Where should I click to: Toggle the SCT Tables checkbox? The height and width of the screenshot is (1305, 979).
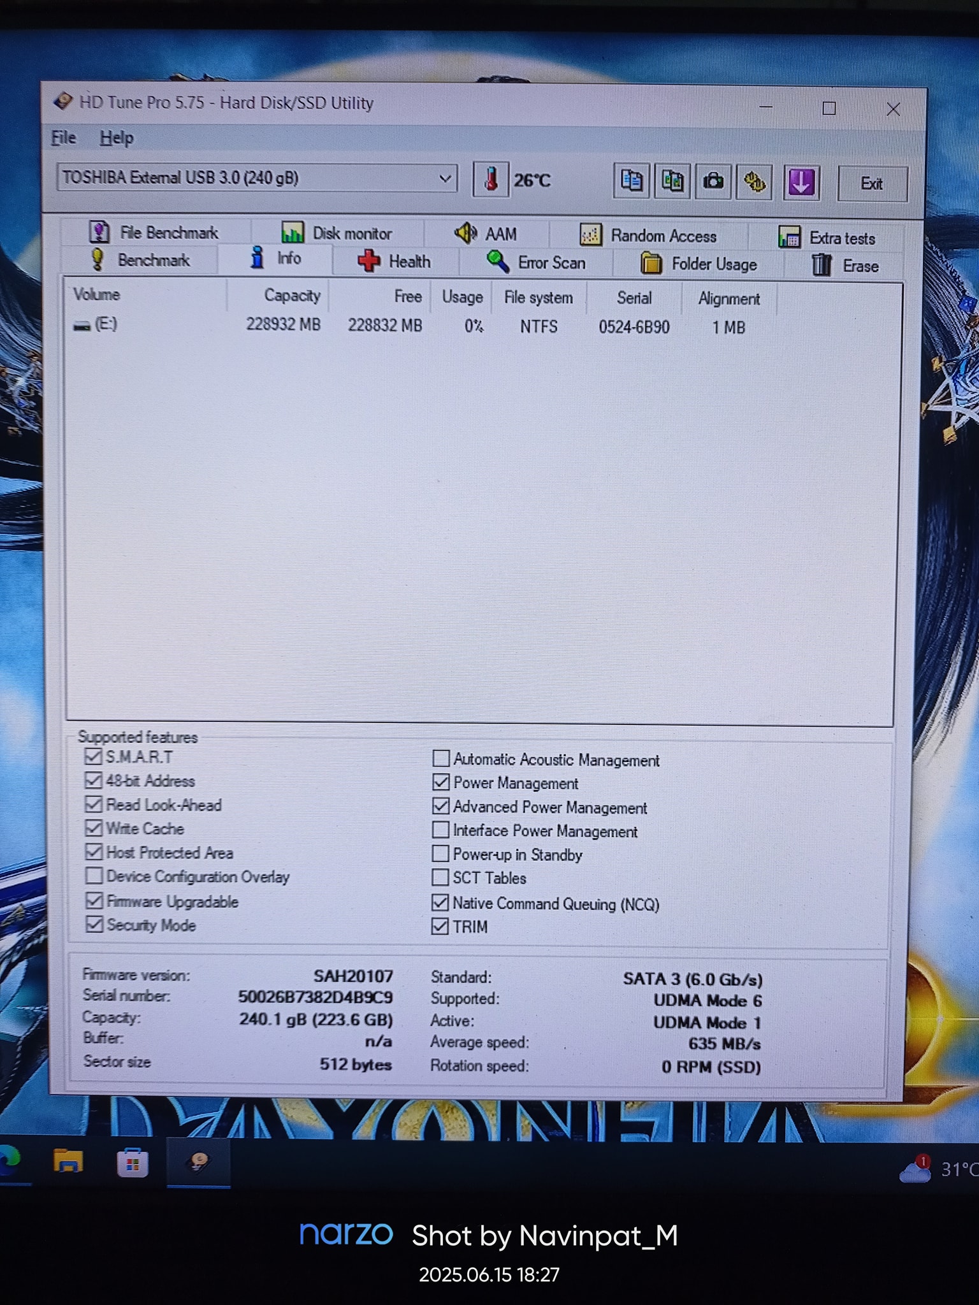[x=440, y=877]
